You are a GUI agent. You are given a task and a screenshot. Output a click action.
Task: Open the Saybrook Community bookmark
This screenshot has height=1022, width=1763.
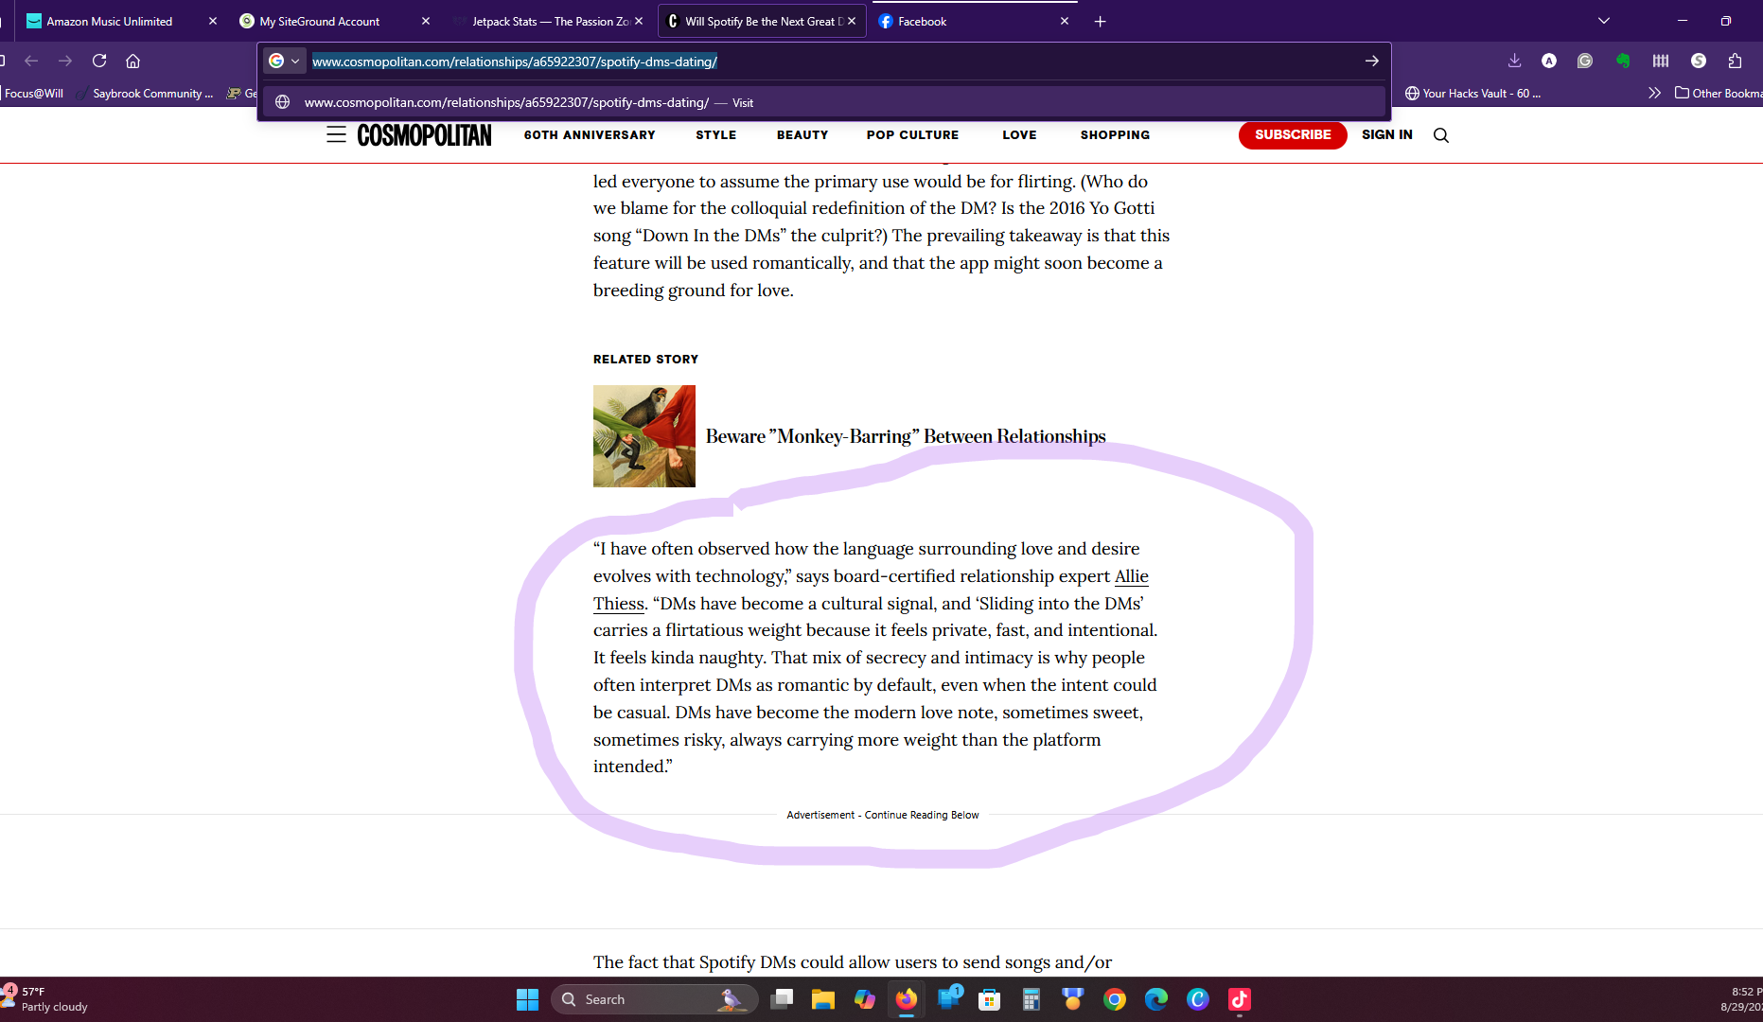click(x=146, y=93)
